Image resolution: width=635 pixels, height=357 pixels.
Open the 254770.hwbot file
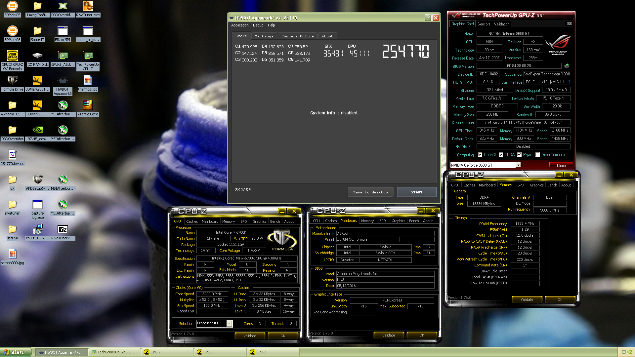coord(12,158)
